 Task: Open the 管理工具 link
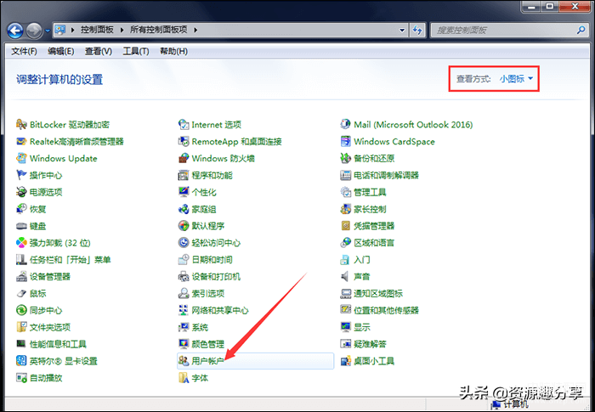370,192
